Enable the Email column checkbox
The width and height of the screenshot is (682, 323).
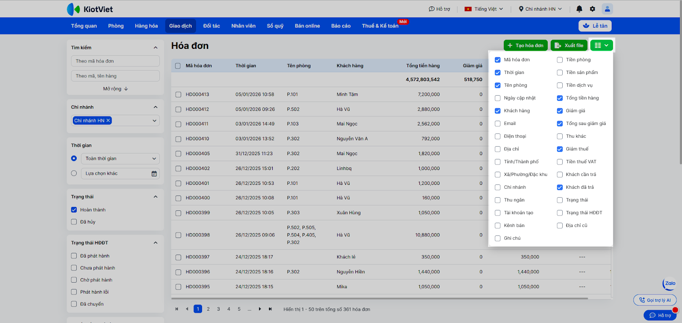497,124
